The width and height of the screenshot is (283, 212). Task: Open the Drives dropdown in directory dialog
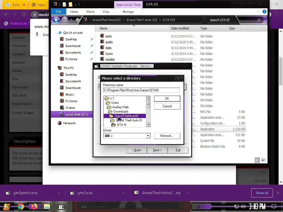click(148, 136)
